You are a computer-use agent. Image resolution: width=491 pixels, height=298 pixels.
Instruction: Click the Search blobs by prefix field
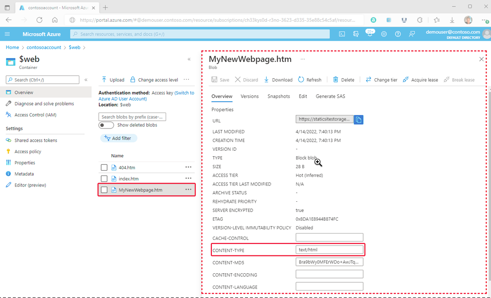pyautogui.click(x=132, y=117)
